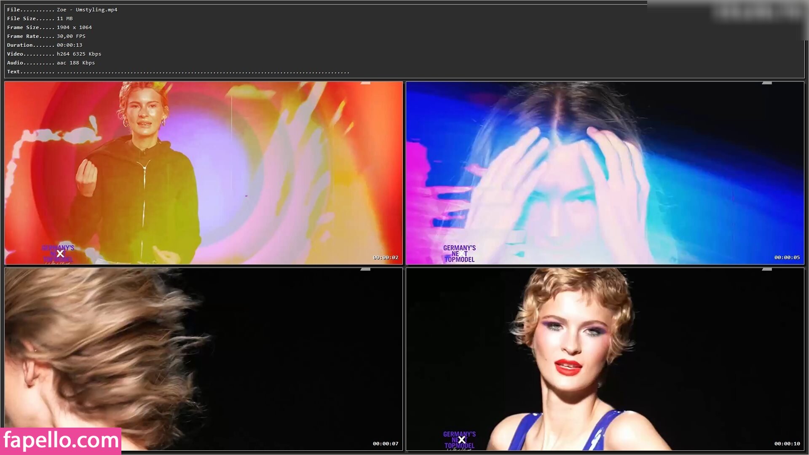Viewport: 809px width, 455px height.
Task: Open the fapello.com watermark link
Action: point(61,441)
